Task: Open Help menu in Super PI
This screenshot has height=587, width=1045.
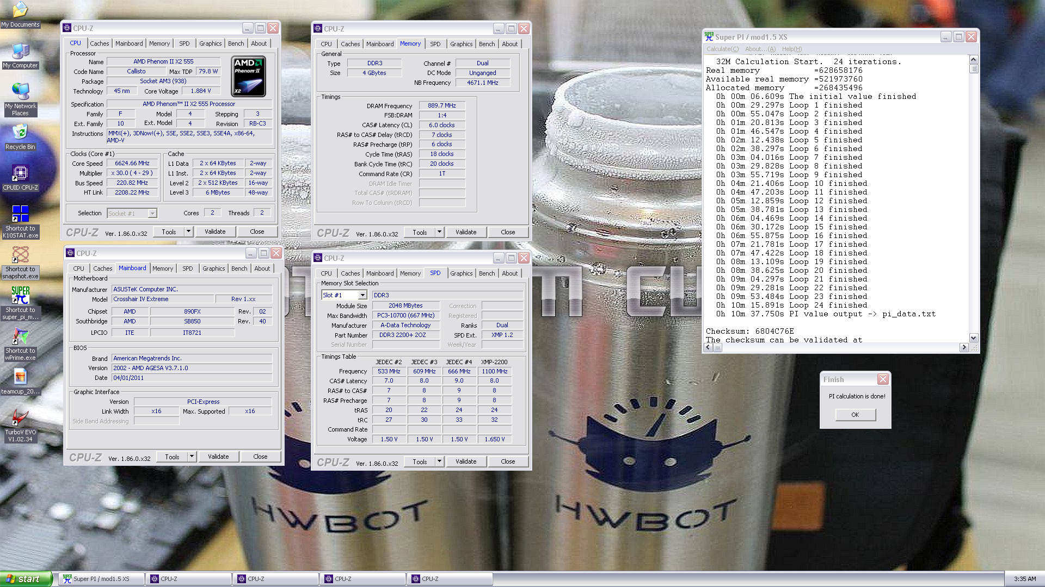Action: click(792, 49)
